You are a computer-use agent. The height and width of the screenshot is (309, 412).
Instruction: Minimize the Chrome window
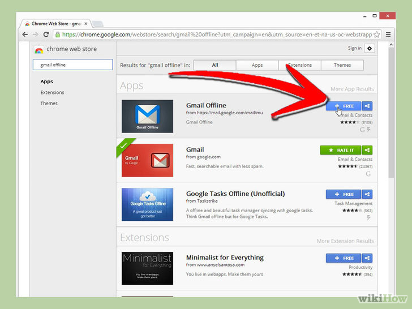pyautogui.click(x=364, y=16)
